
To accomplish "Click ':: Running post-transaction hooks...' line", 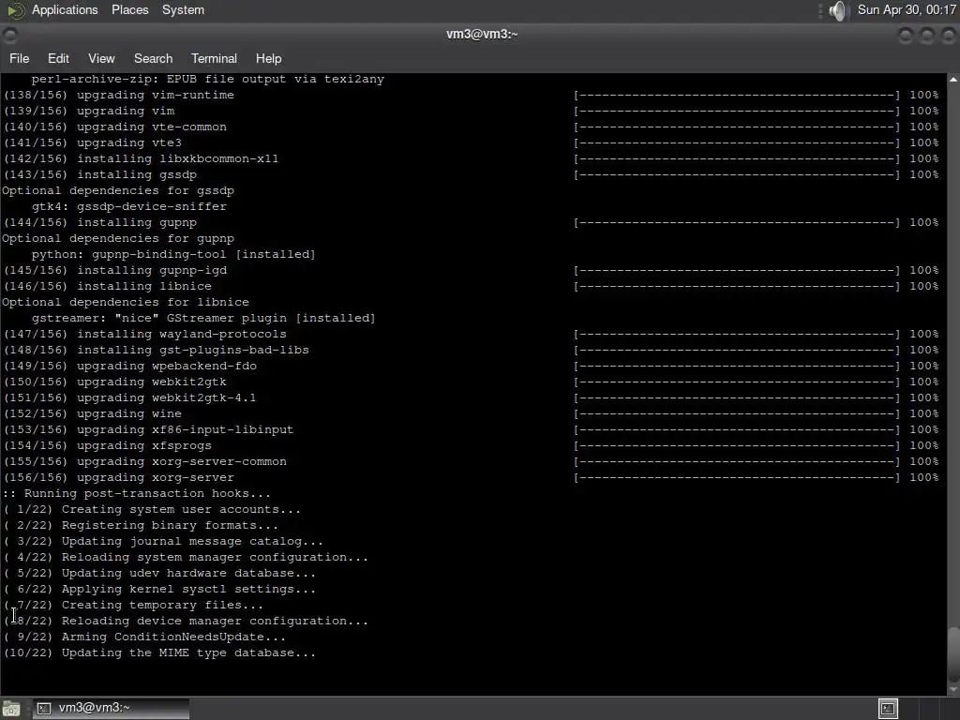I will [137, 493].
